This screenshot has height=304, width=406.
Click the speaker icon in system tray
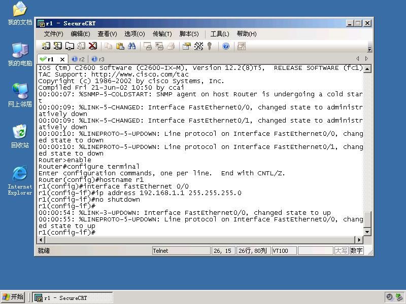tap(389, 297)
